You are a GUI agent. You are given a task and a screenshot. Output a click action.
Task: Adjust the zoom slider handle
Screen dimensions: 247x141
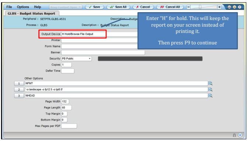click(200, 7)
